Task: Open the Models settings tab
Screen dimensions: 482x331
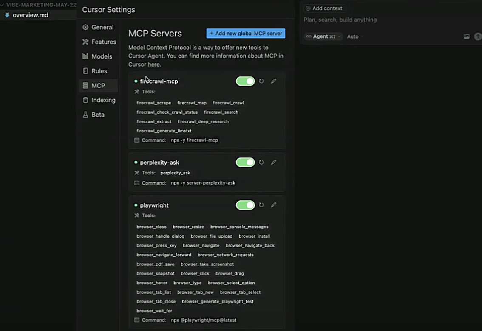Action: pyautogui.click(x=98, y=56)
